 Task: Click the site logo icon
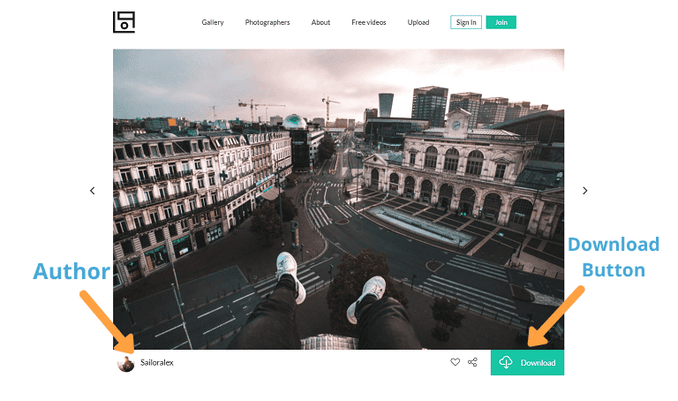point(124,22)
